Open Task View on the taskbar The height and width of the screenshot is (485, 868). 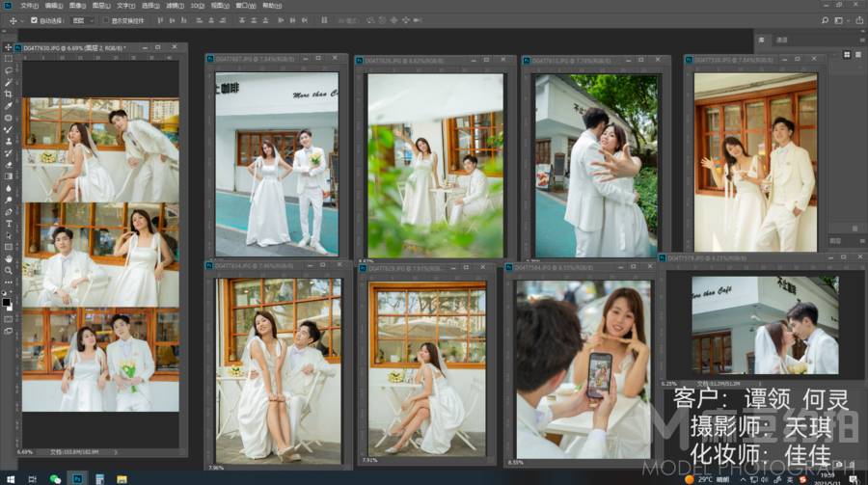32,479
